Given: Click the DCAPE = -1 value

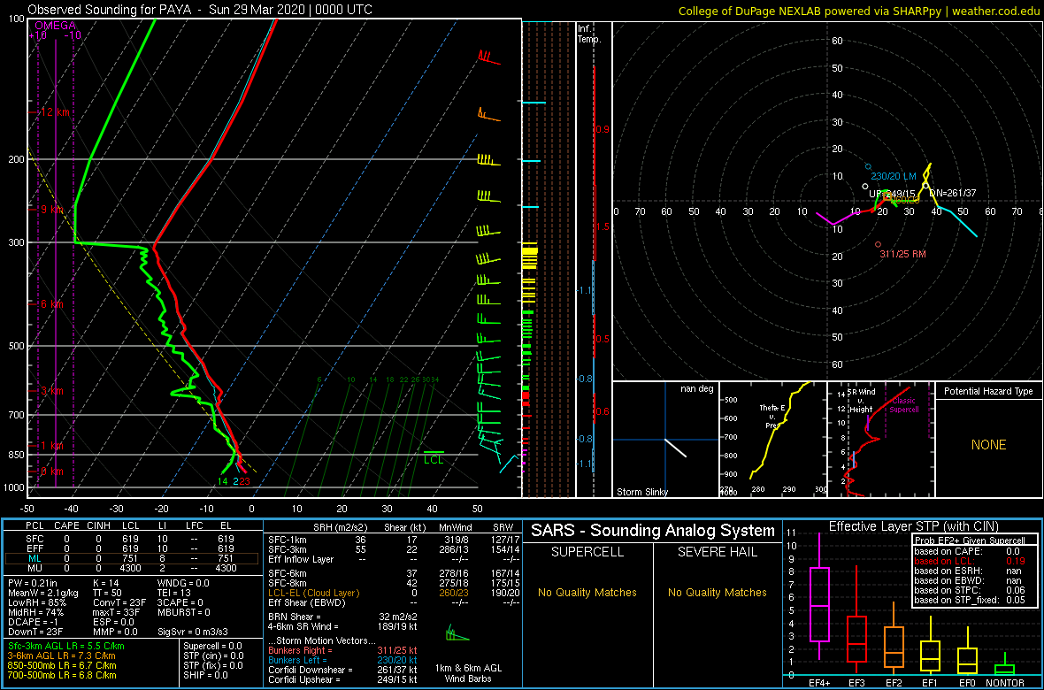Looking at the screenshot, I should click(x=31, y=623).
